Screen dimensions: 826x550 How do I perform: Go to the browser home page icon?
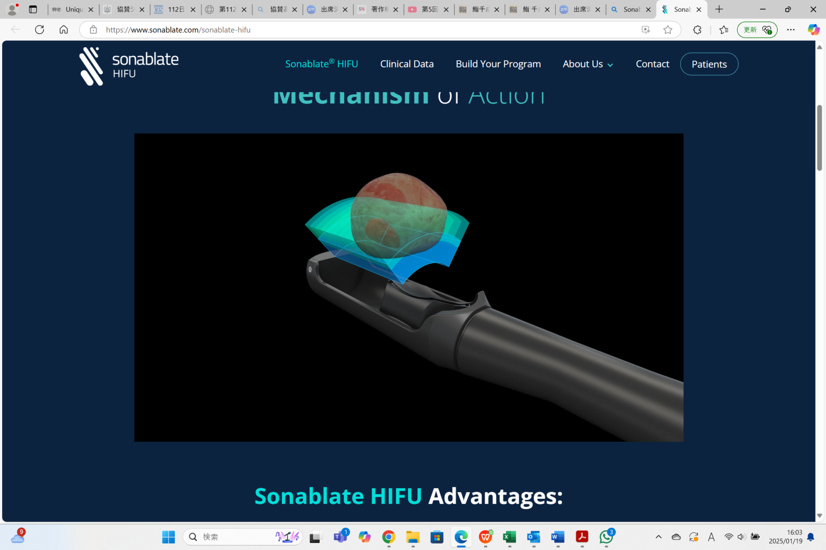[x=64, y=30]
